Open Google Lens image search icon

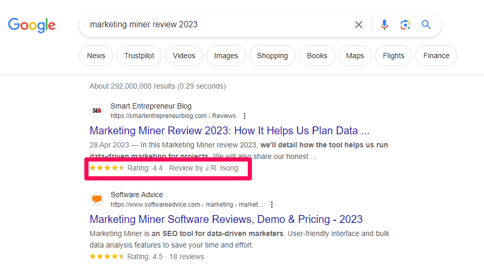click(405, 25)
